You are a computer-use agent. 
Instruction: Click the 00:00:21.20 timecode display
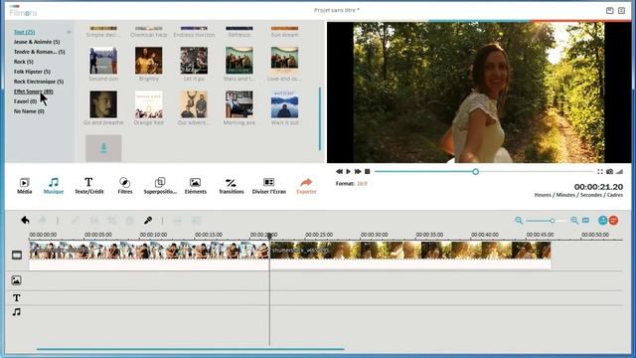pos(598,187)
